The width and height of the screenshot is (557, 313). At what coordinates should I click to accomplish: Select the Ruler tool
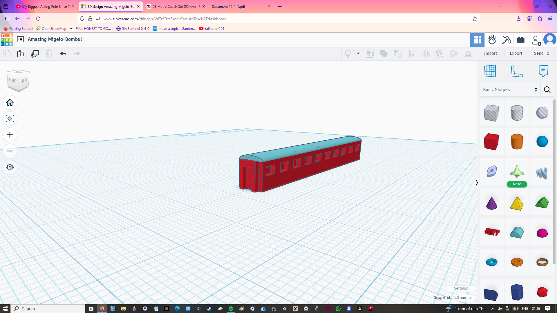(517, 71)
